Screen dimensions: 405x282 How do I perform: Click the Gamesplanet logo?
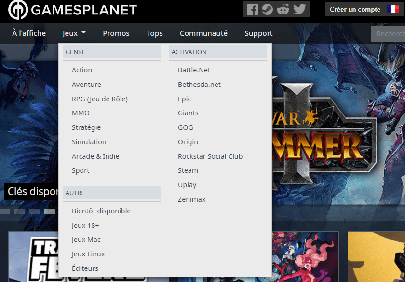[x=72, y=10]
